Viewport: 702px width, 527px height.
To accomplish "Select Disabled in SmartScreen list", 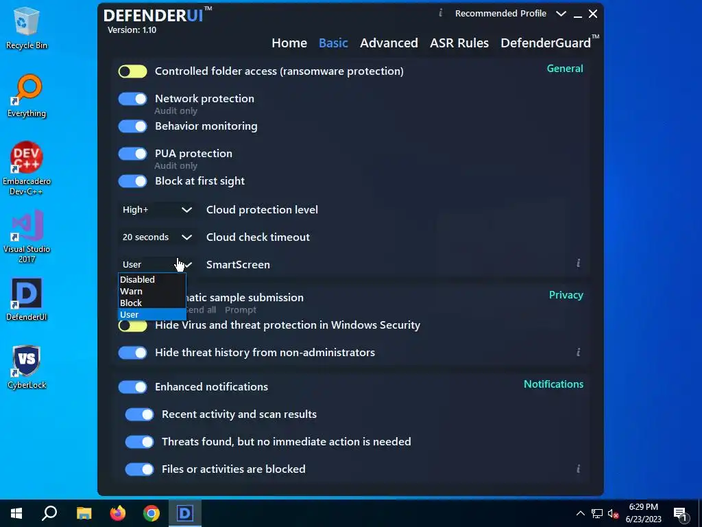I will [x=152, y=279].
